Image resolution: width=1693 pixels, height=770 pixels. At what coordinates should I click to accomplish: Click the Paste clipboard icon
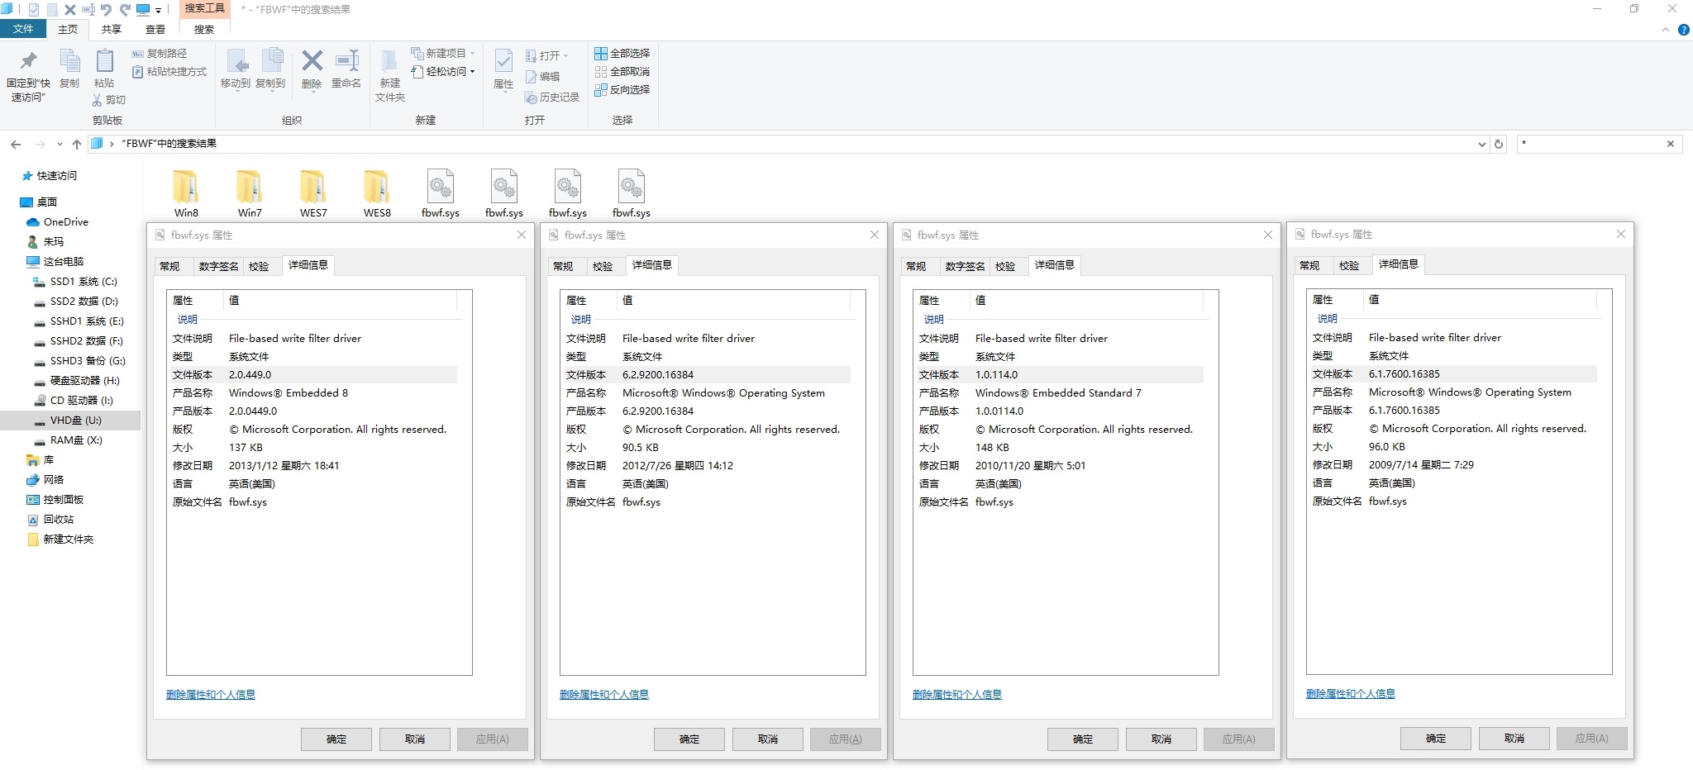pyautogui.click(x=104, y=61)
